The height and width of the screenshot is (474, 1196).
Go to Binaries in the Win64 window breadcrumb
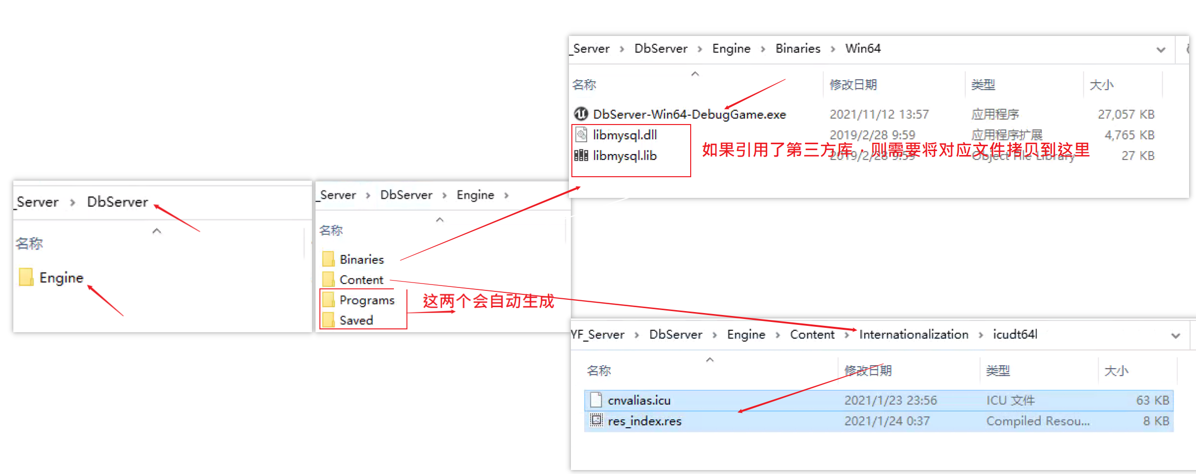[x=798, y=48]
